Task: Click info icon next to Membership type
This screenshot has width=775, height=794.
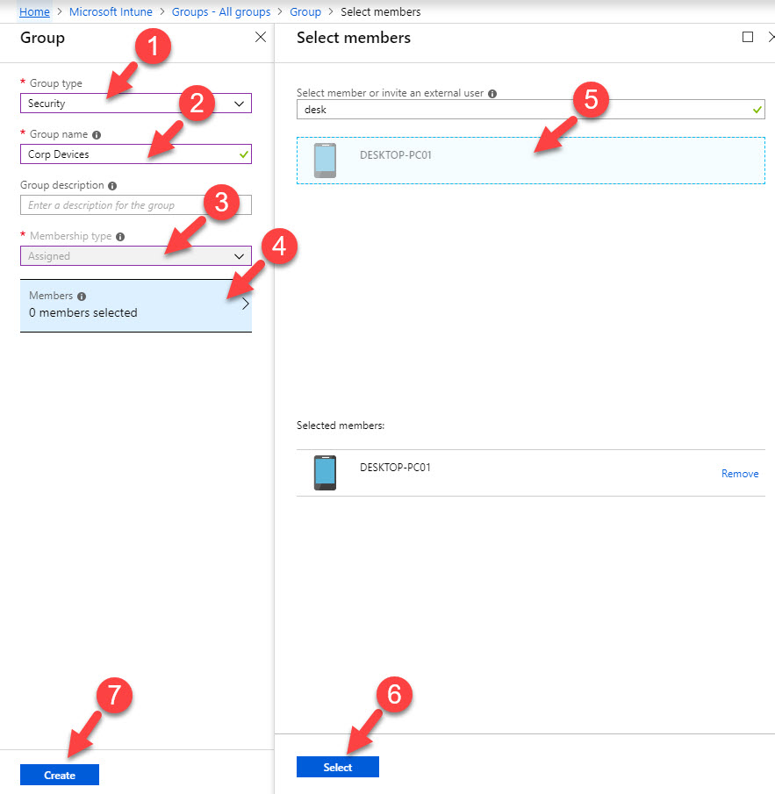Action: click(120, 237)
